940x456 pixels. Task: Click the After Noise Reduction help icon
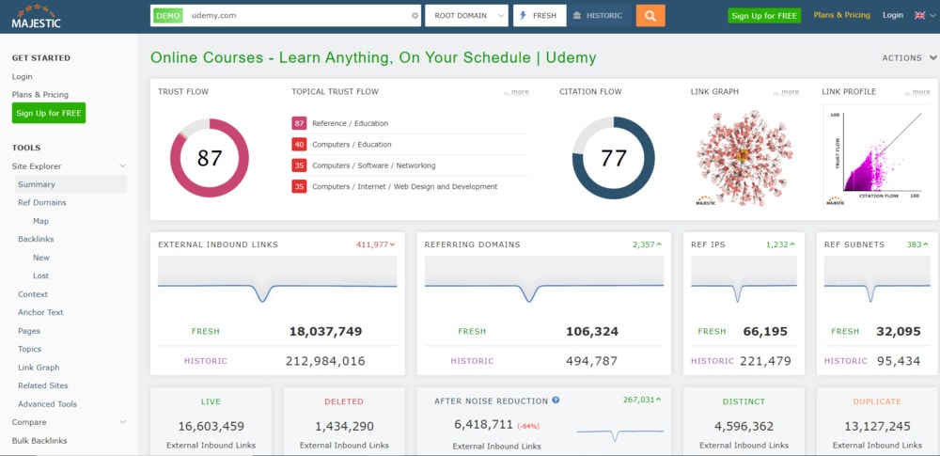click(556, 401)
